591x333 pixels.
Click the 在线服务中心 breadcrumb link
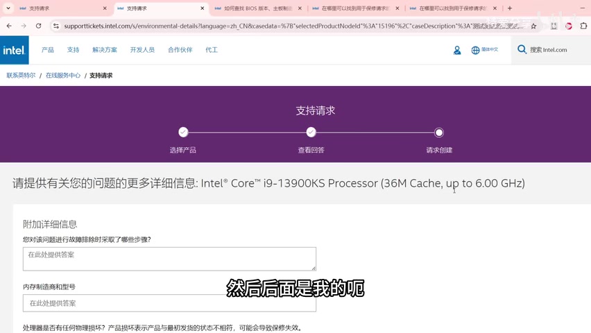[x=63, y=76]
